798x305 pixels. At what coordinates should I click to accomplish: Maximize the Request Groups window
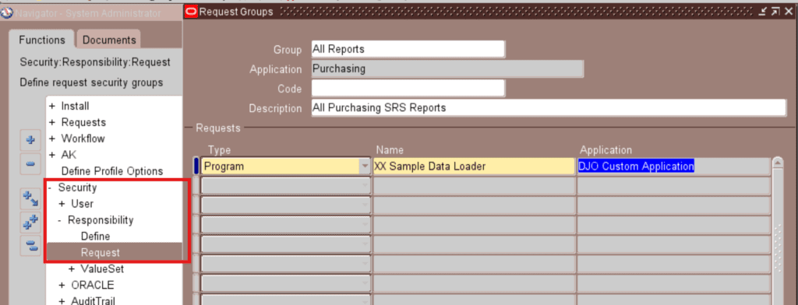click(775, 12)
